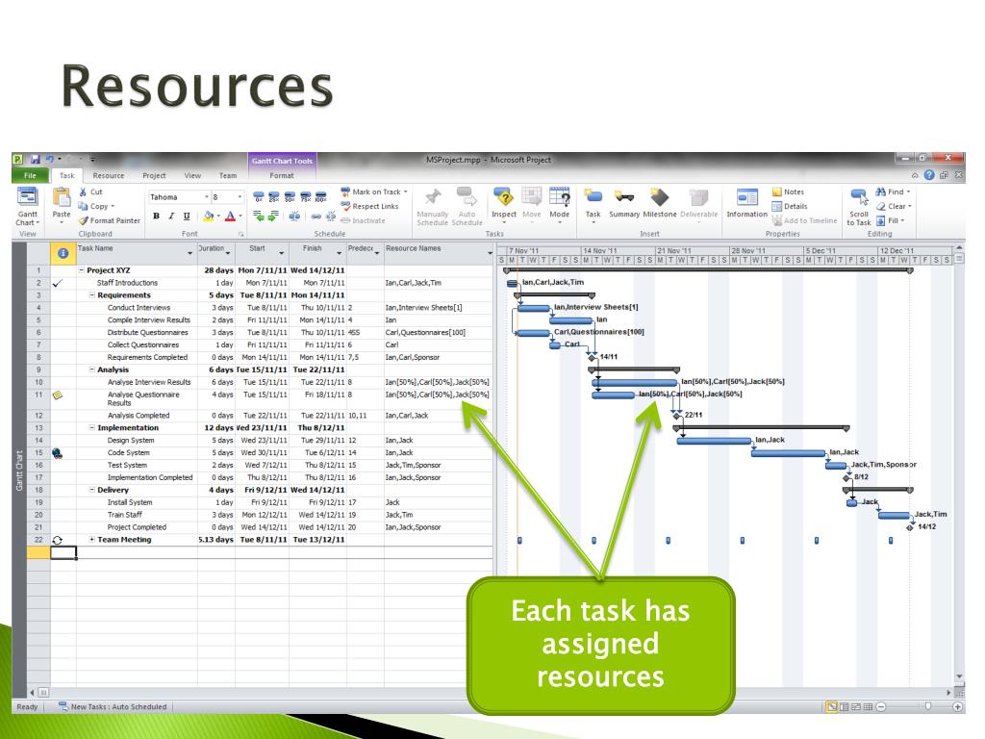
Task: Zoom out with the minus button in status bar
Action: click(881, 707)
